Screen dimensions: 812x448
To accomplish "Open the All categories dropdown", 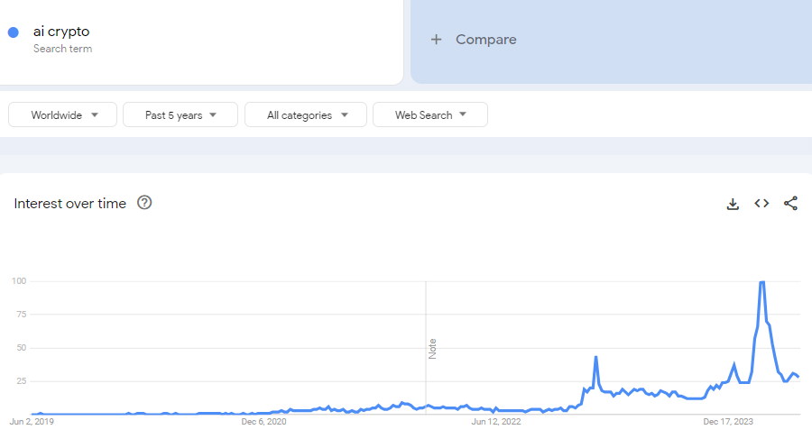I will click(x=306, y=115).
